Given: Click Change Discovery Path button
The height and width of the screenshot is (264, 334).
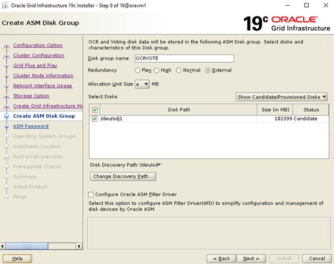Looking at the screenshot, I should 123,177.
